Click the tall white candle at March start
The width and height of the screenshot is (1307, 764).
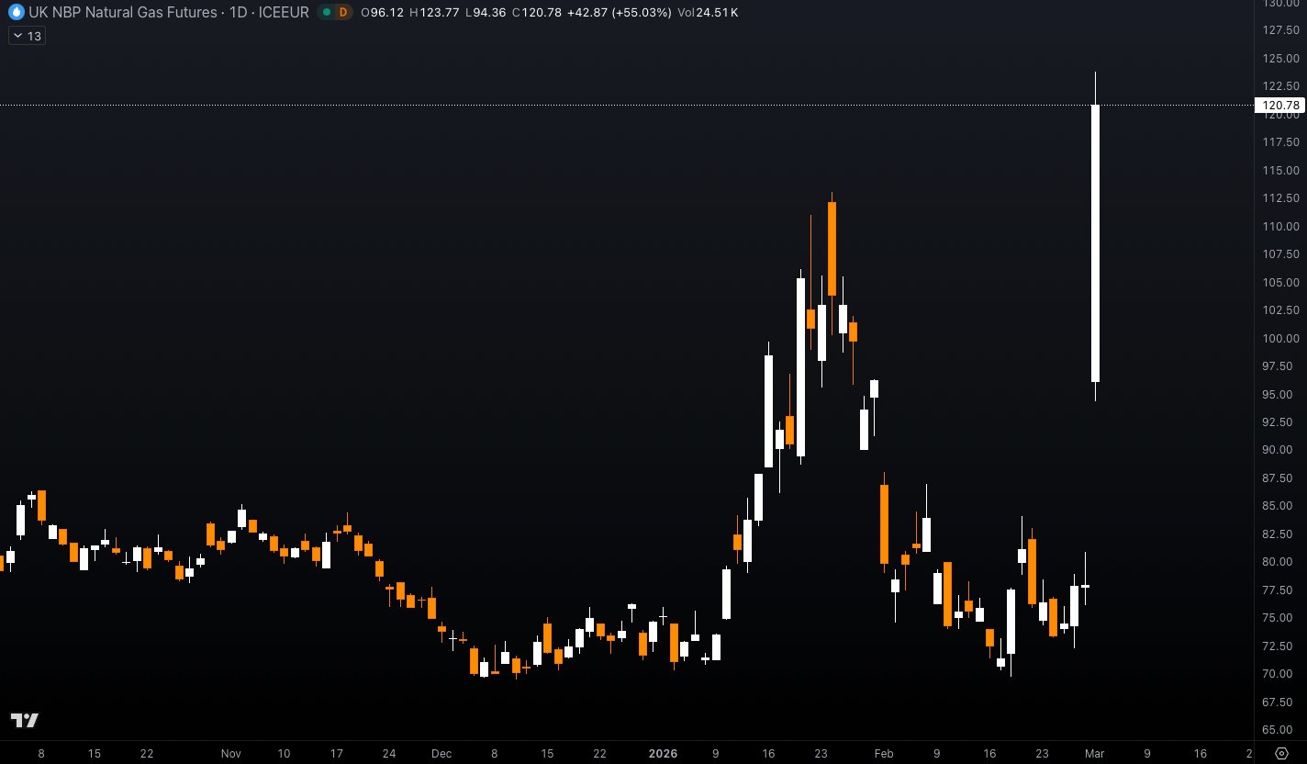(x=1095, y=243)
